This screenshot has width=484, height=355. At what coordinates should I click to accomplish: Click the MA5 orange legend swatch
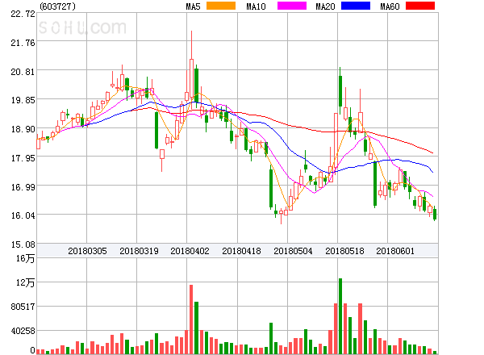click(221, 6)
